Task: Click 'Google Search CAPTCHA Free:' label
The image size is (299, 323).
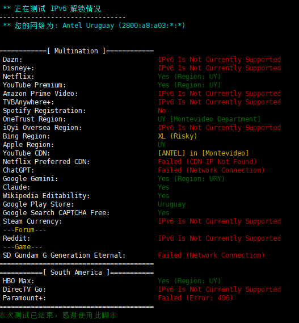Action: click(x=56, y=213)
